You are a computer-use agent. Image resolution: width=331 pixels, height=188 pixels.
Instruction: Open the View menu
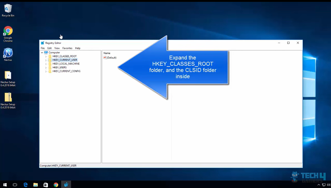[x=57, y=48]
